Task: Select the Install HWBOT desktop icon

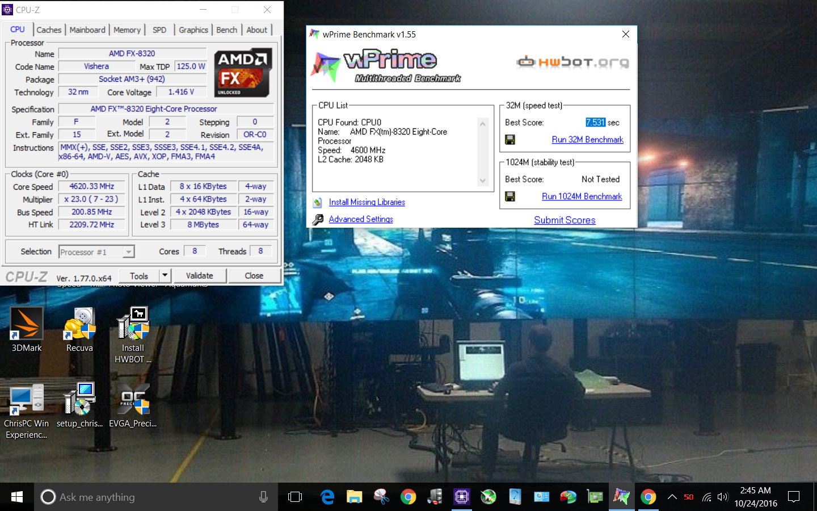Action: tap(133, 335)
